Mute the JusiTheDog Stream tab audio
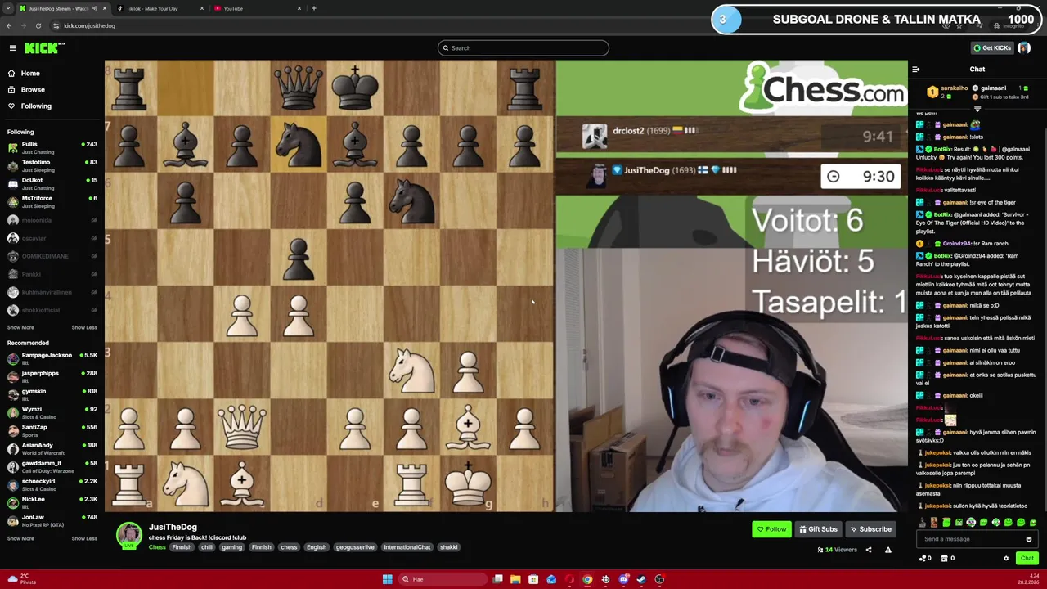This screenshot has height=589, width=1047. pos(94,8)
